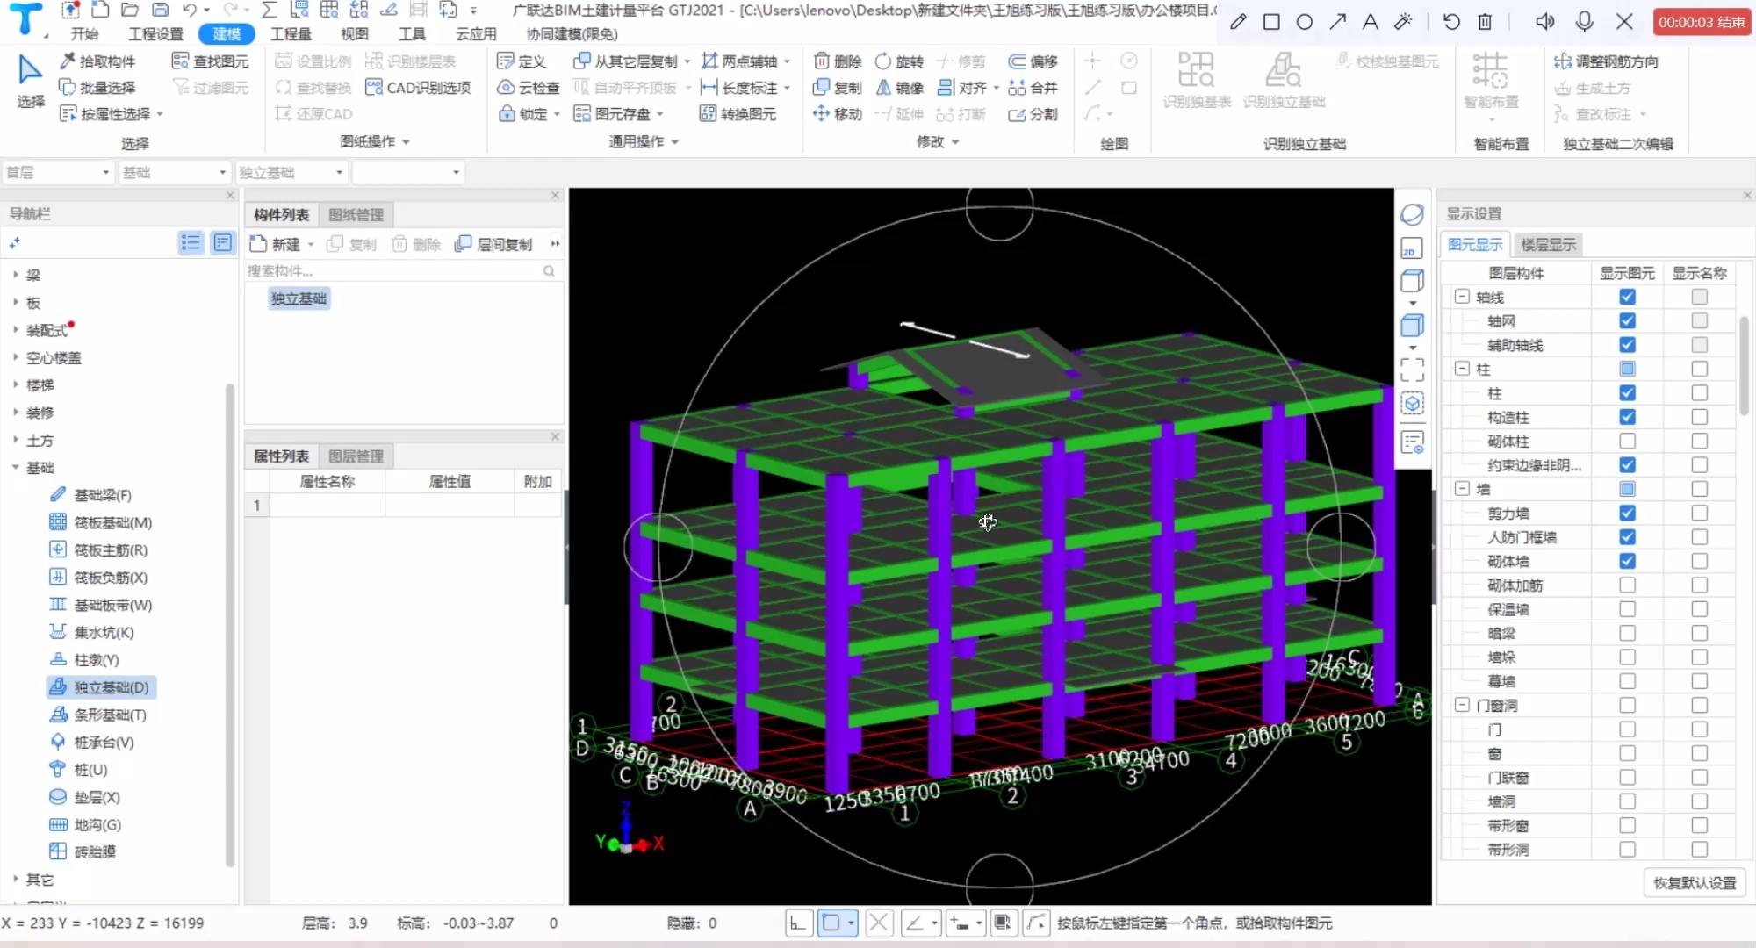Switch to the 楼层显示 tab
The image size is (1756, 948).
pyautogui.click(x=1547, y=244)
